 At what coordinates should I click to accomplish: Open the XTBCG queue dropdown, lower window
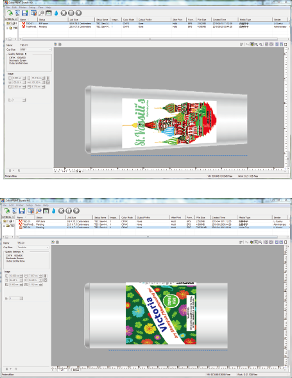click(8, 217)
